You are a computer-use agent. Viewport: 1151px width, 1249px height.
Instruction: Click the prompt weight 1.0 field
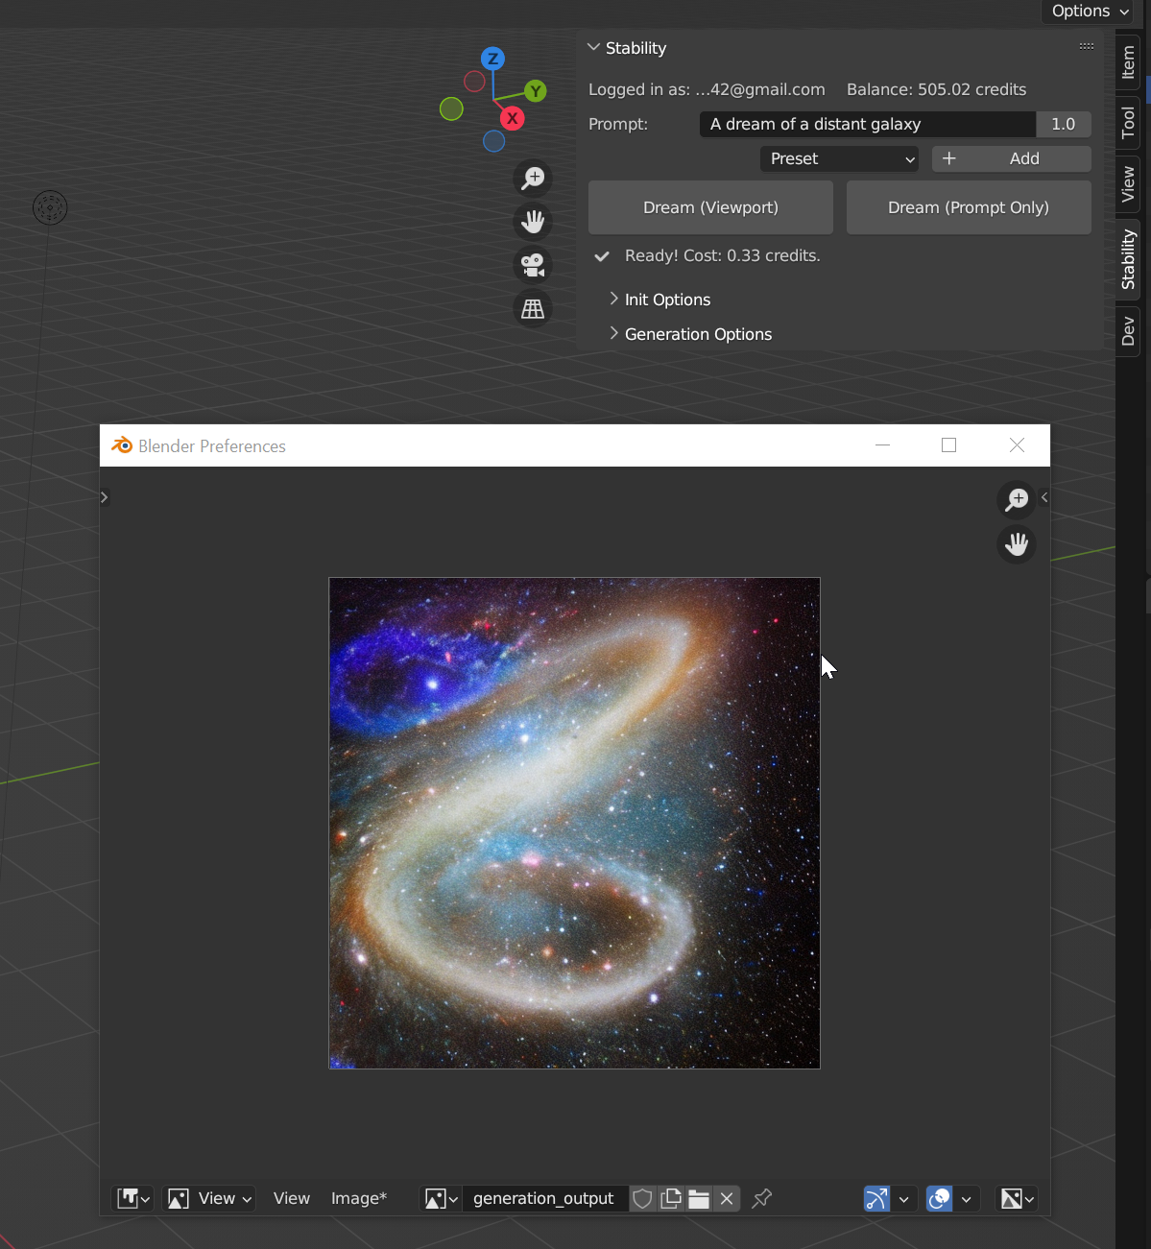pos(1063,124)
